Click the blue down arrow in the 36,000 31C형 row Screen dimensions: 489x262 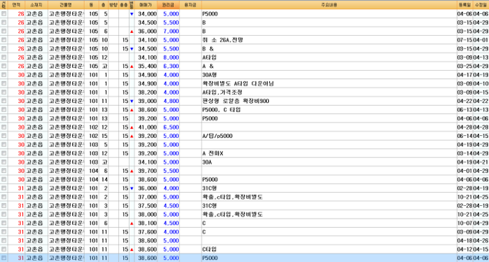coord(132,188)
